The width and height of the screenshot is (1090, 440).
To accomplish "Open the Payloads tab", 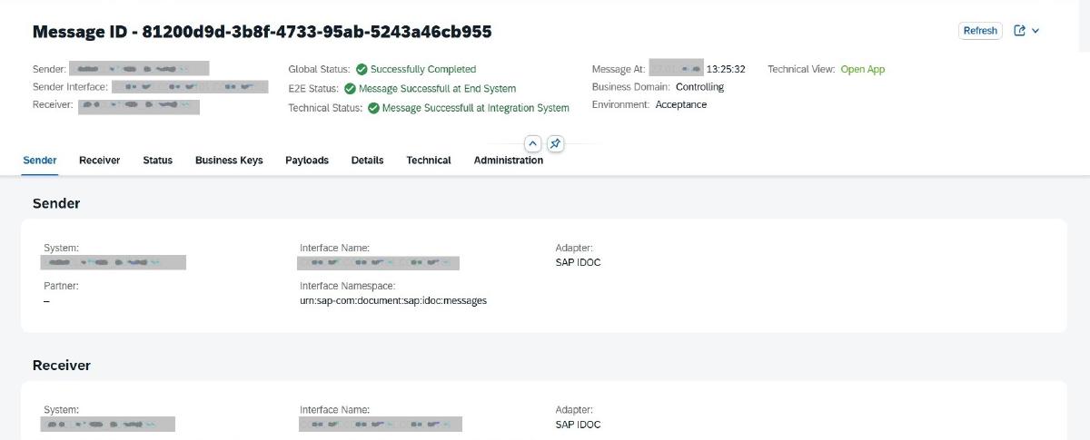I will tap(307, 161).
